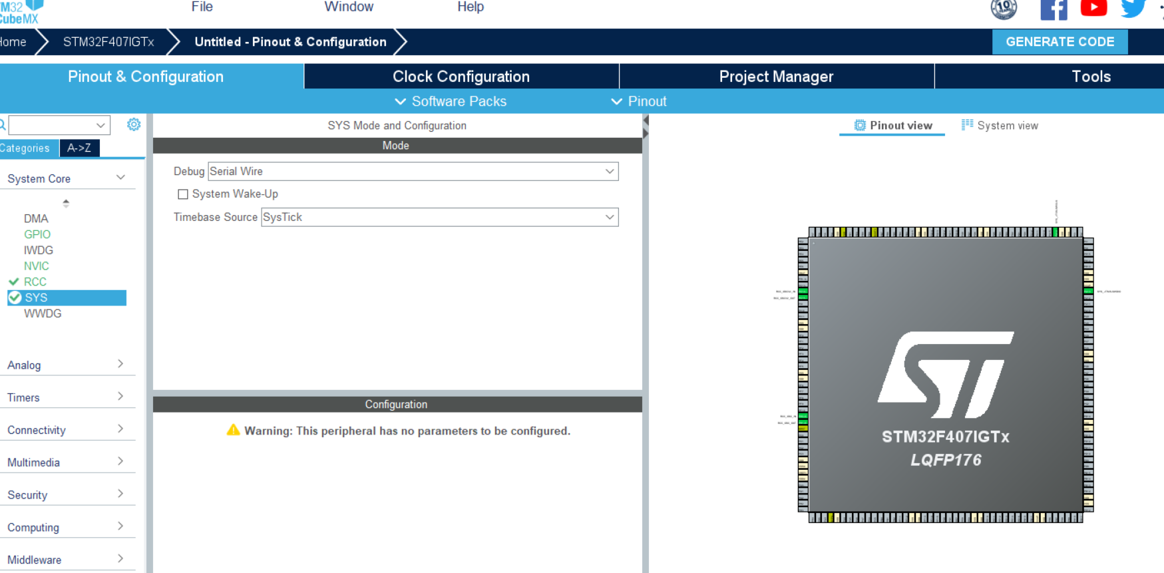This screenshot has height=573, width=1164.
Task: Switch to Pinout view
Action: (892, 125)
